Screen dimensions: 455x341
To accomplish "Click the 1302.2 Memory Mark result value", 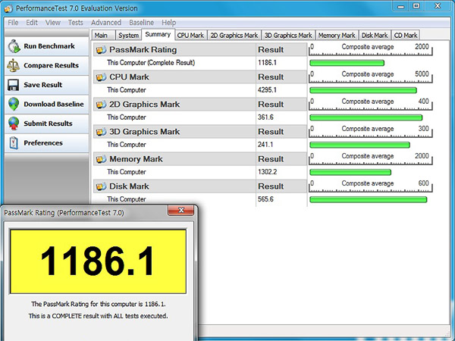I will (x=267, y=172).
